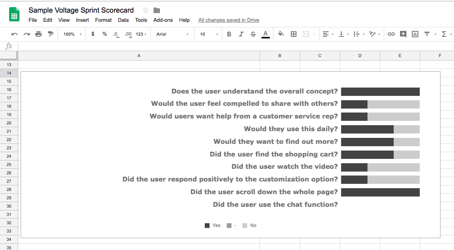This screenshot has width=454, height=250.
Task: Select the paint format roller icon
Action: click(50, 34)
